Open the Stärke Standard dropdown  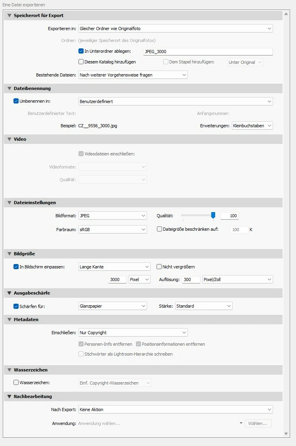click(204, 306)
